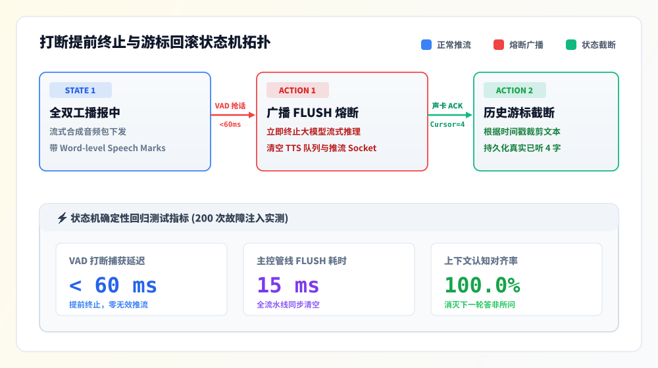Click the caption 提前终止，零无效推流
The height and width of the screenshot is (368, 658).
(x=109, y=305)
